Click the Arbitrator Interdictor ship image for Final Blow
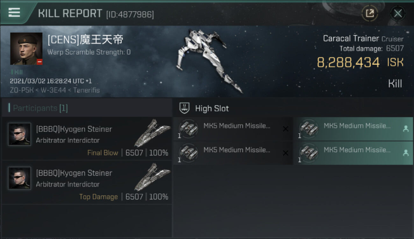Image resolution: width=414 pixels, height=239 pixels. pos(152,133)
